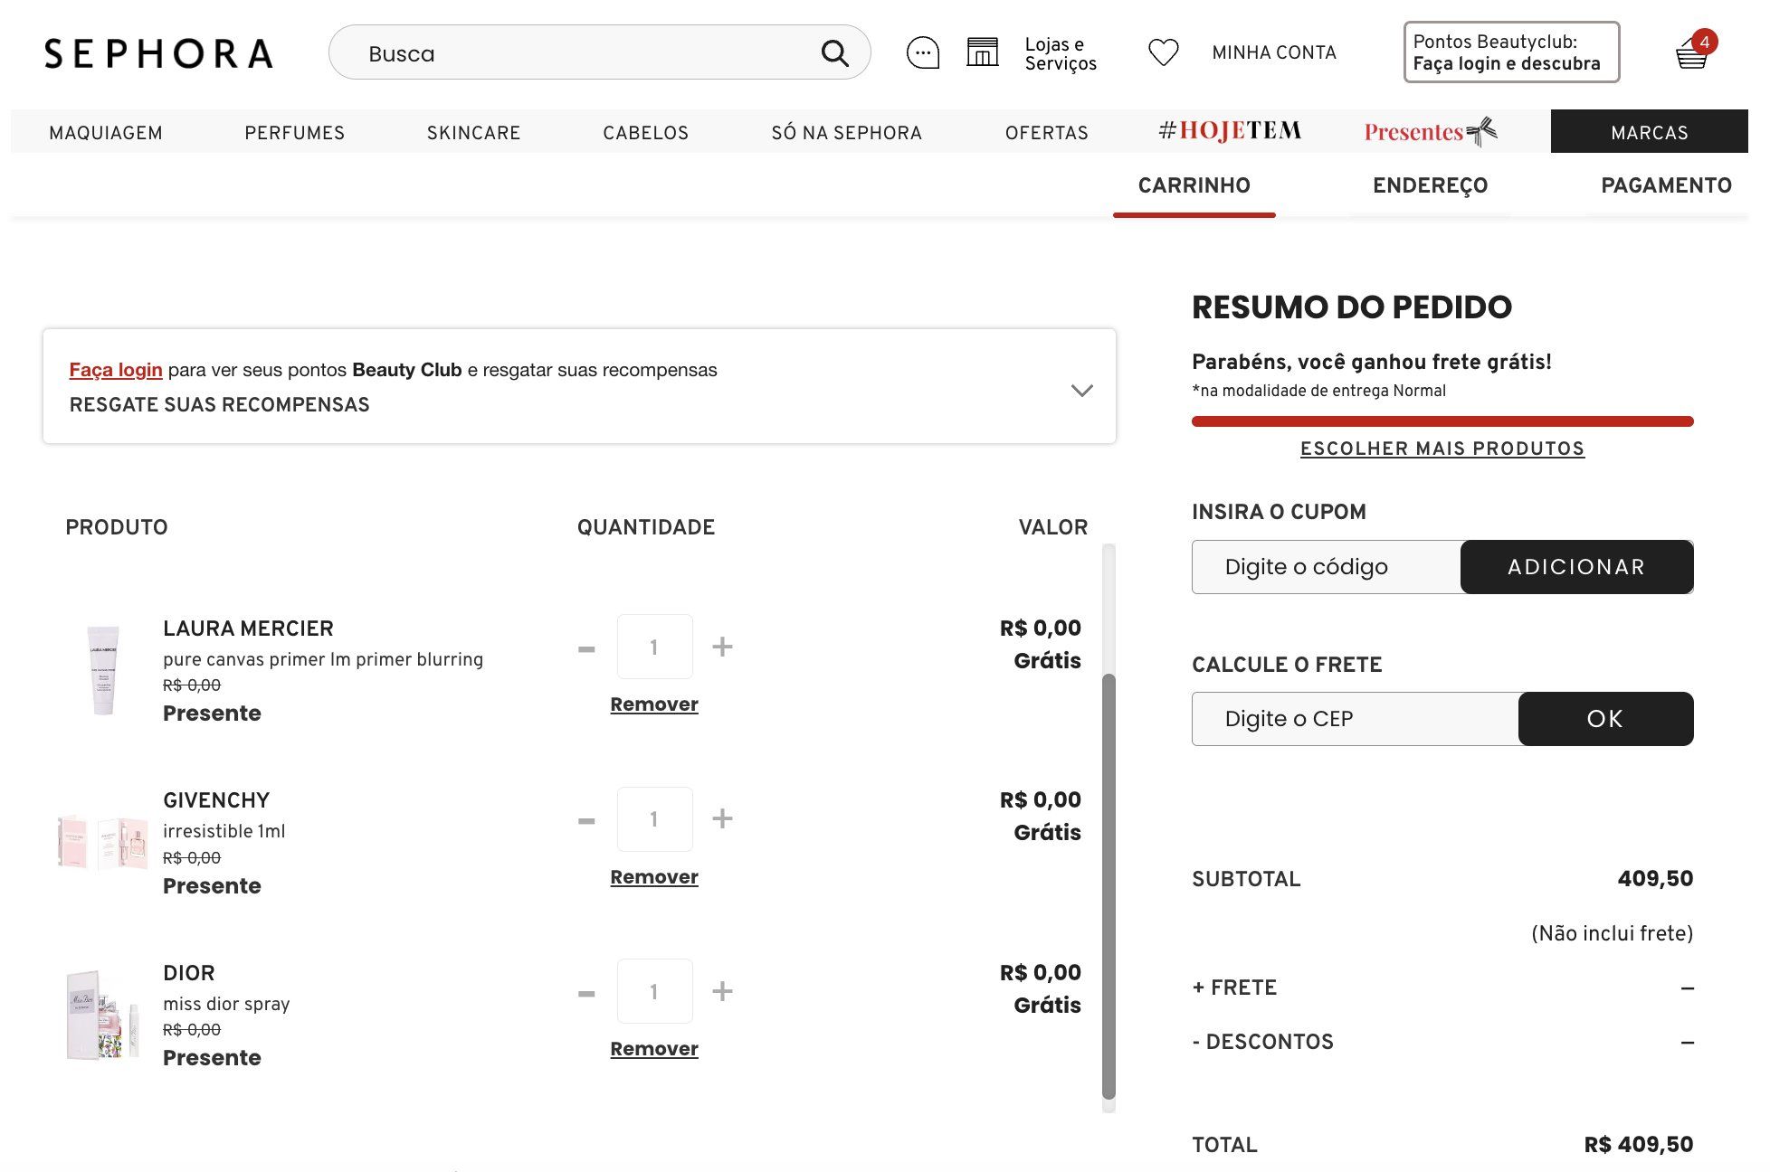This screenshot has width=1770, height=1172.
Task: Increase Laura Mercier quantity with plus
Action: 722,647
